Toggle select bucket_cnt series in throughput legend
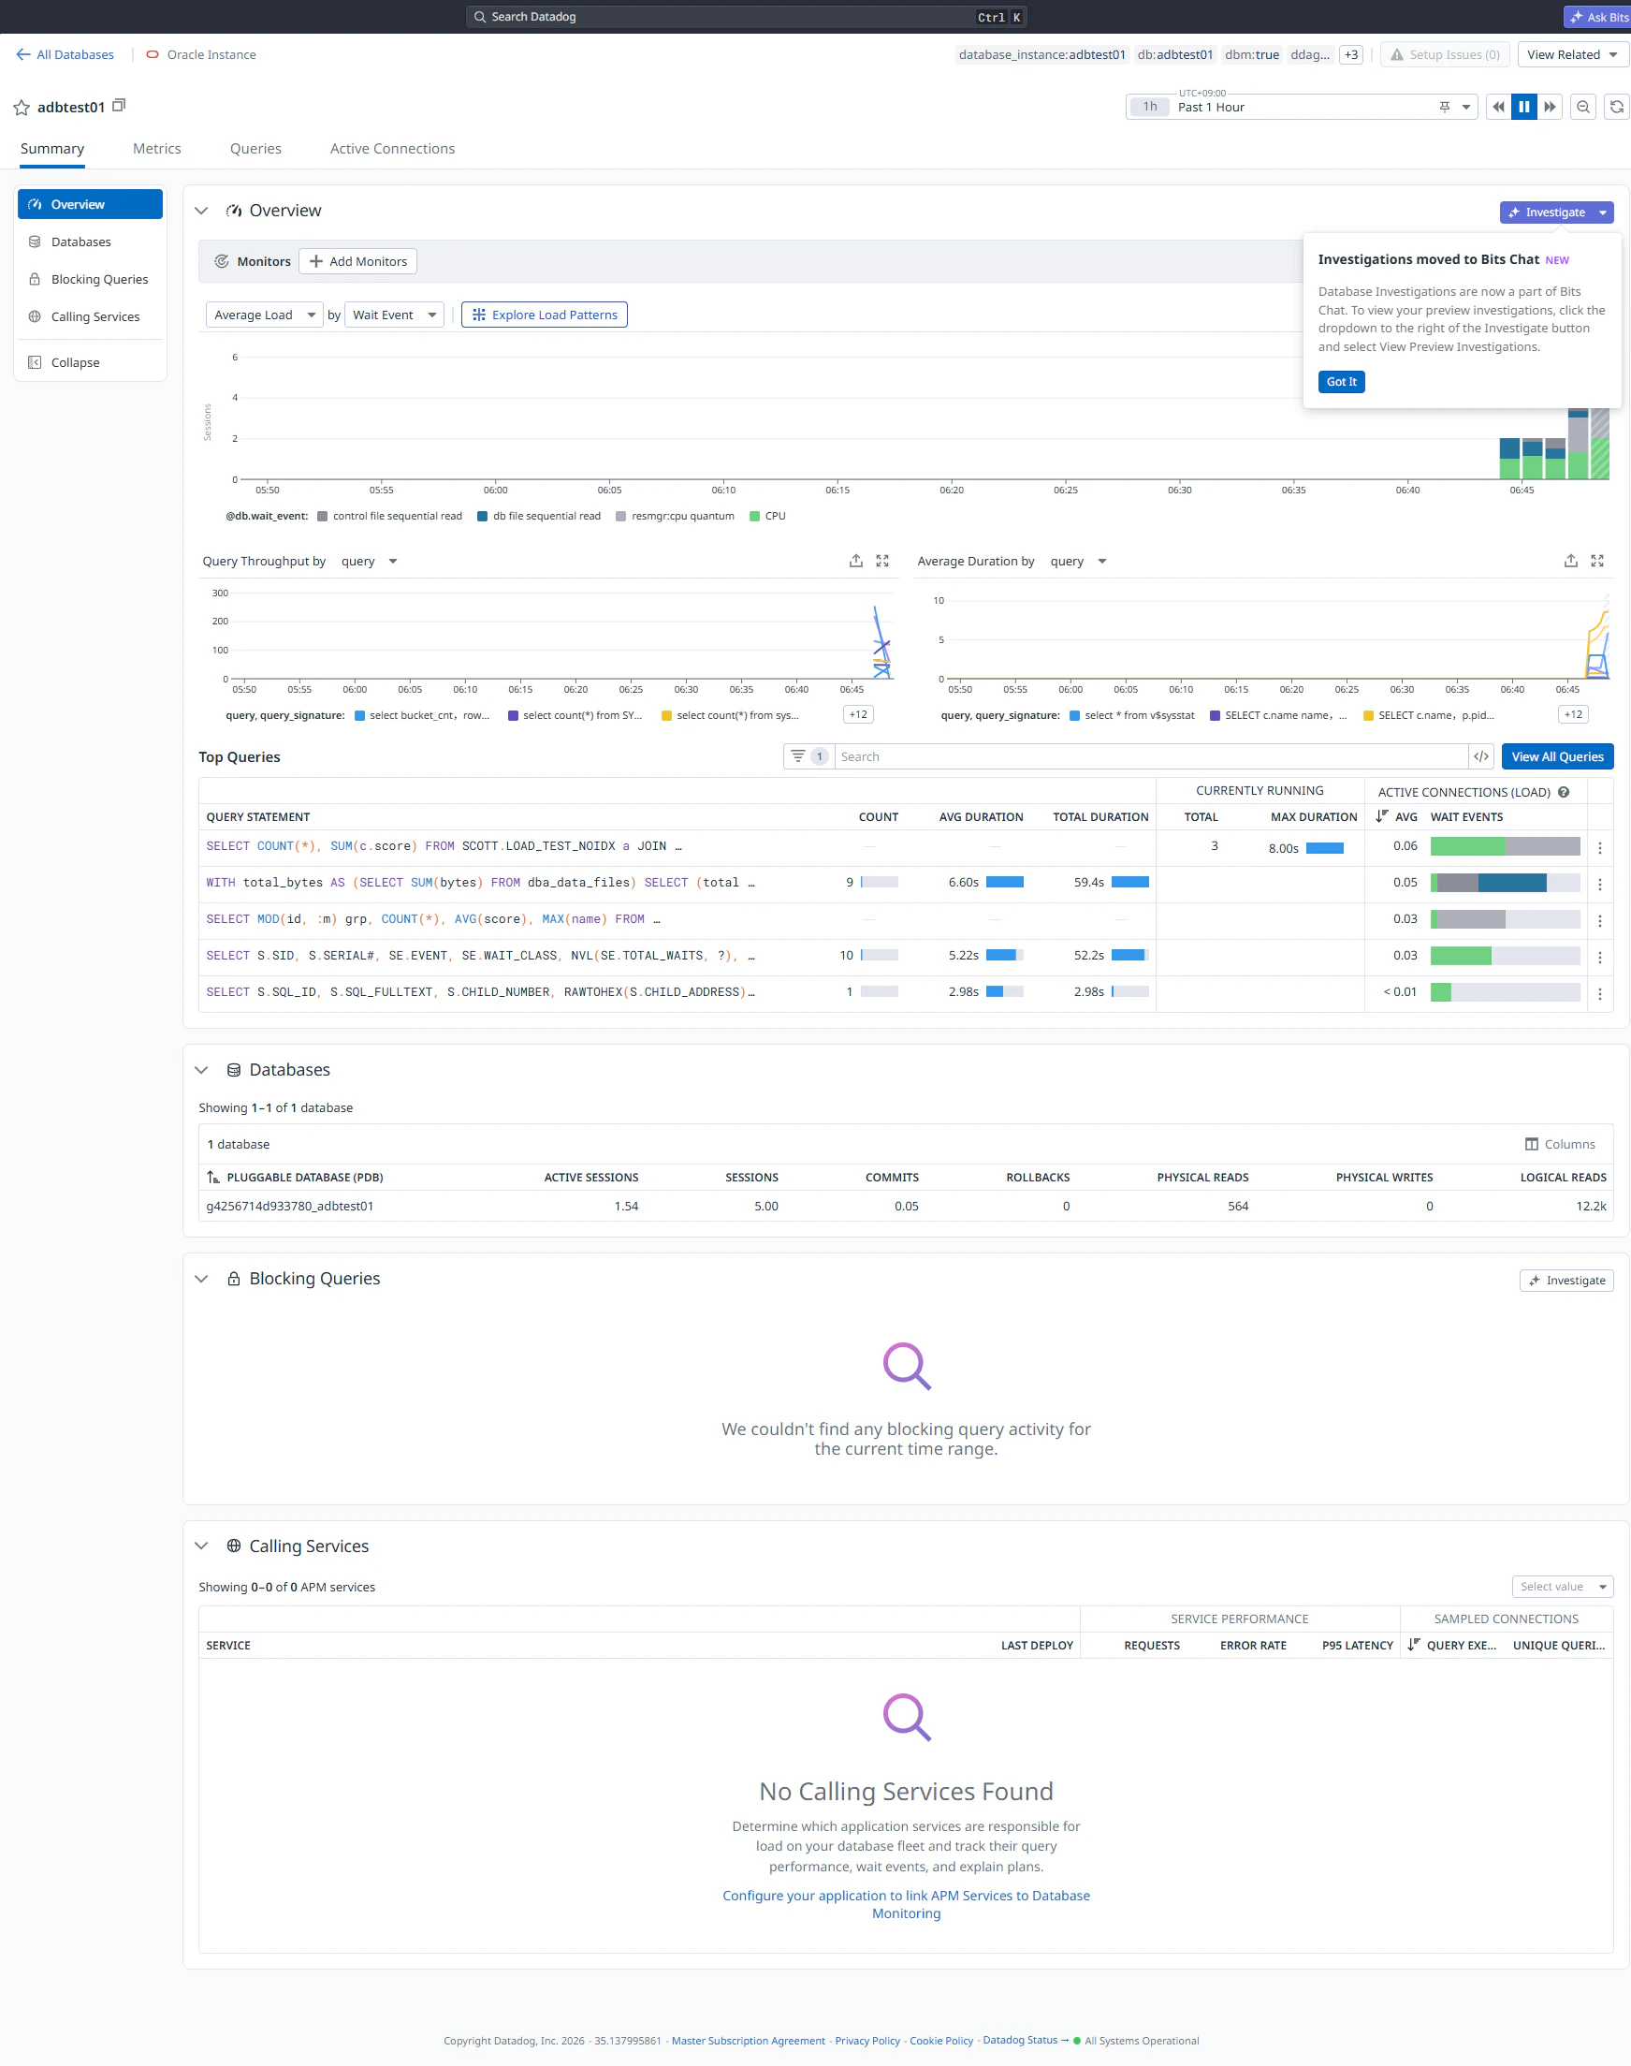This screenshot has height=2066, width=1631. [422, 715]
